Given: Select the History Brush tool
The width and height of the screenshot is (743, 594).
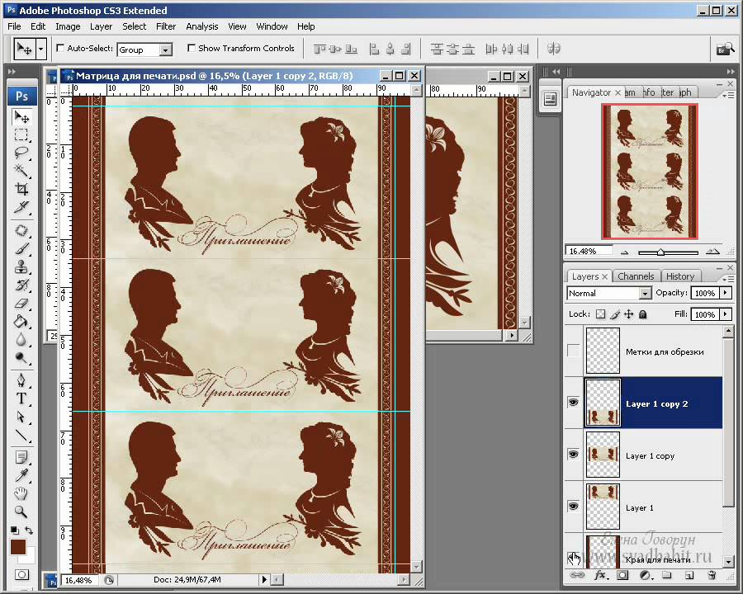Looking at the screenshot, I should (x=21, y=285).
